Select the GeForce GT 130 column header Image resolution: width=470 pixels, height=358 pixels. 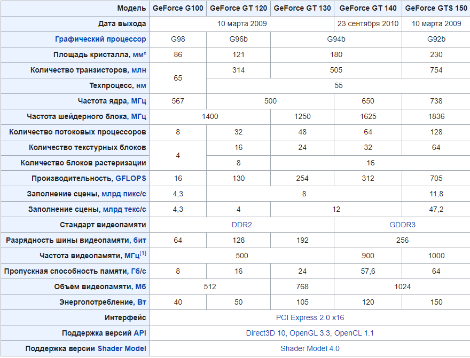coord(302,9)
